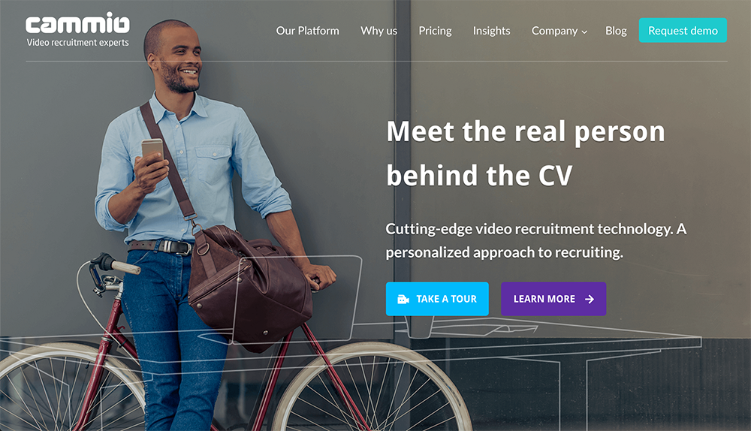751x431 pixels.
Task: Click the Request demo button
Action: click(683, 30)
